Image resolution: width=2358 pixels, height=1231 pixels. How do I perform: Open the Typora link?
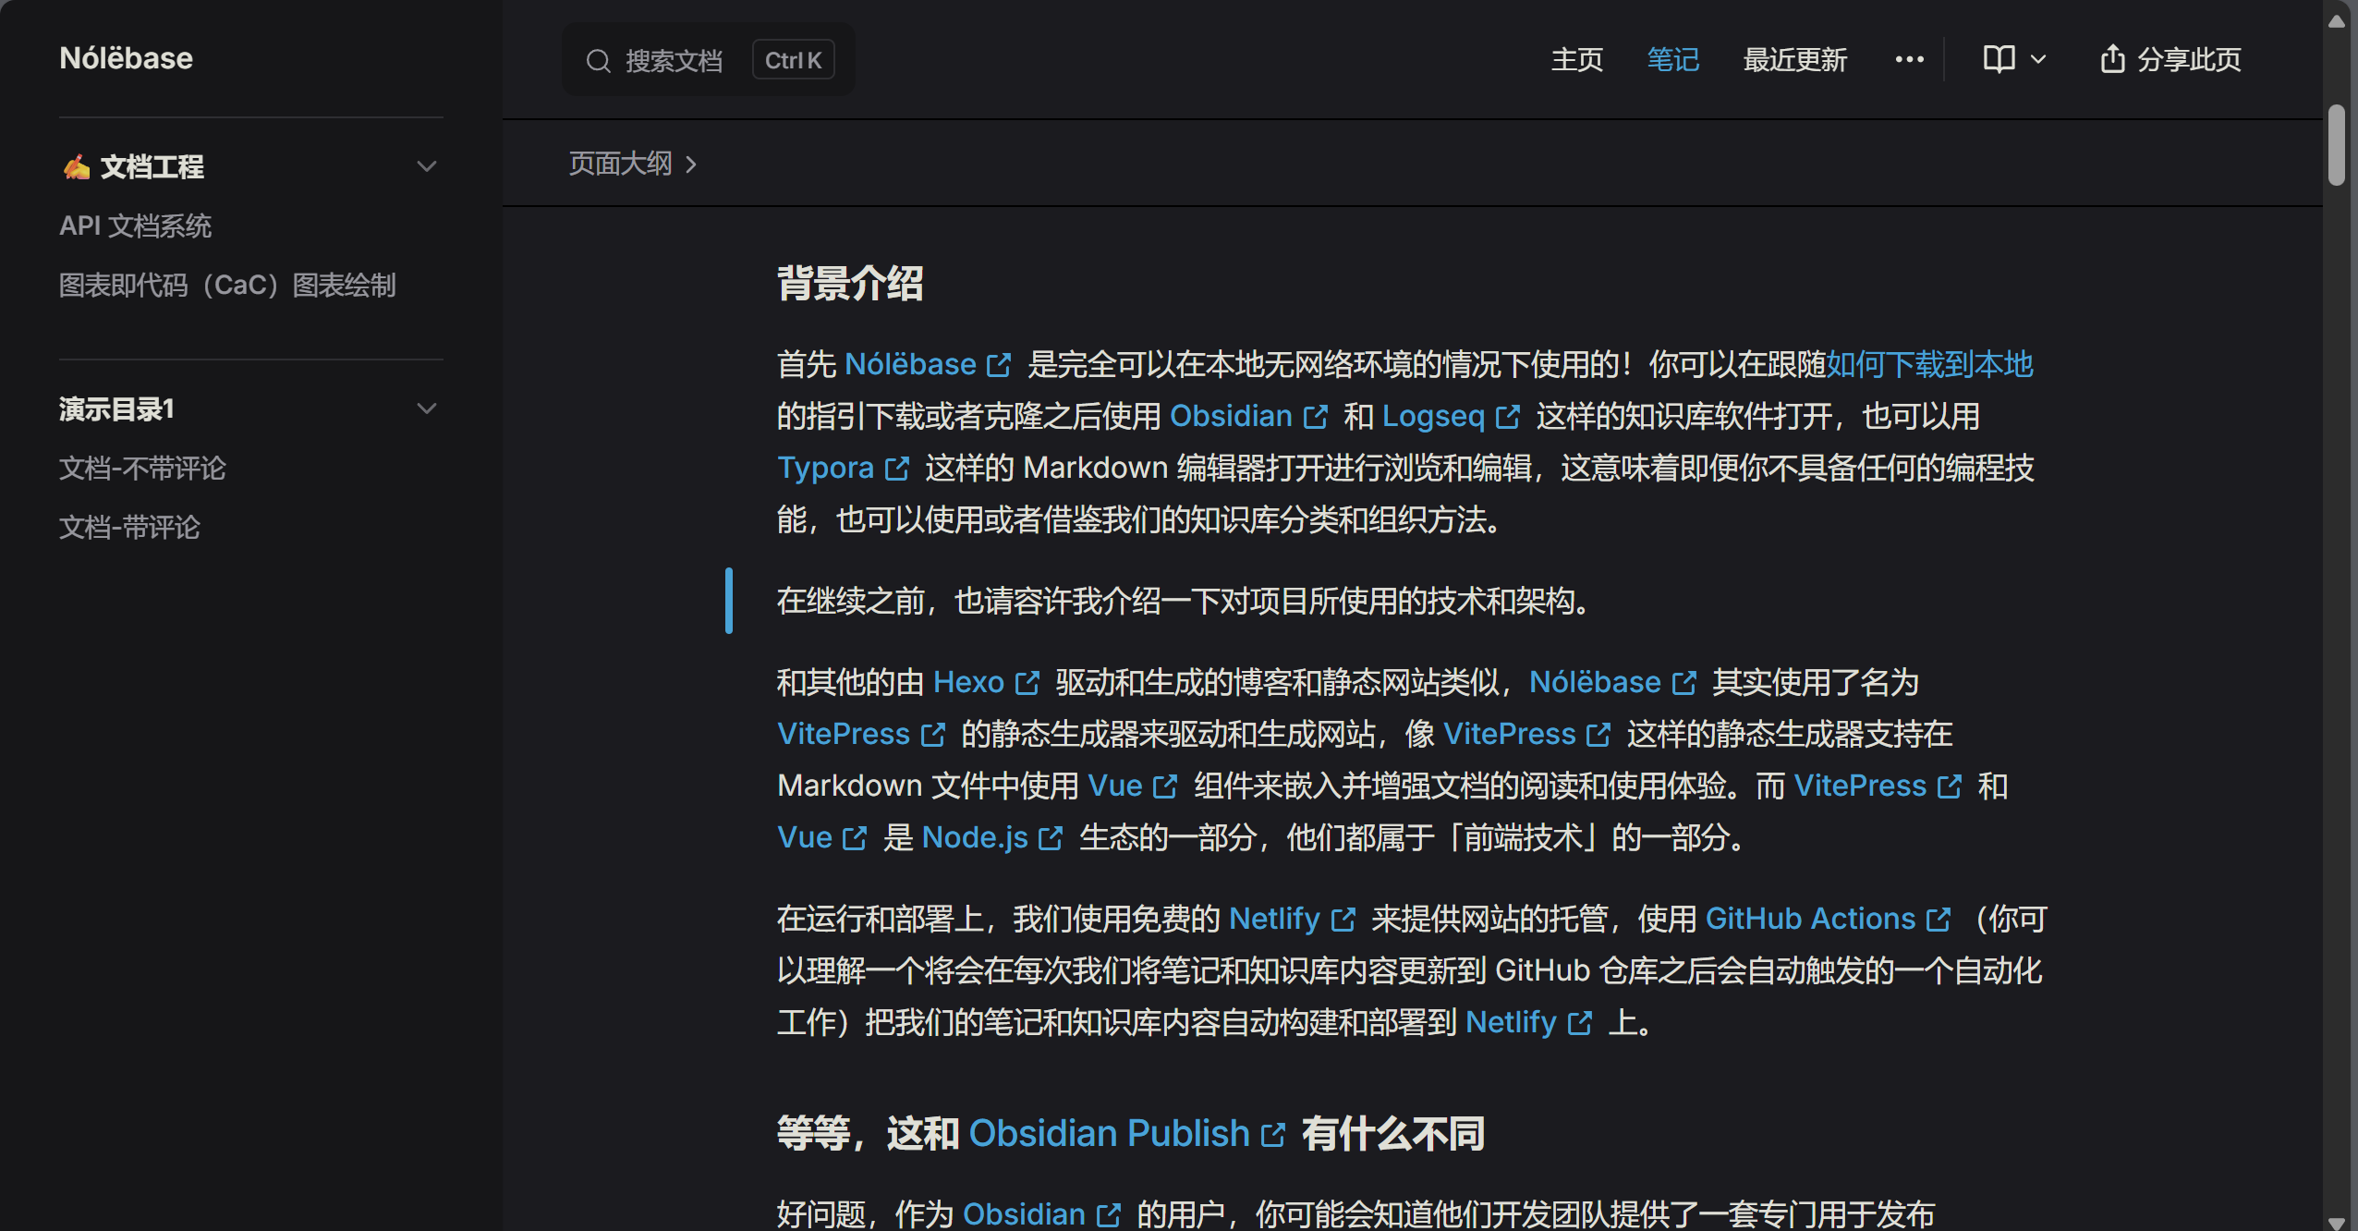[825, 468]
